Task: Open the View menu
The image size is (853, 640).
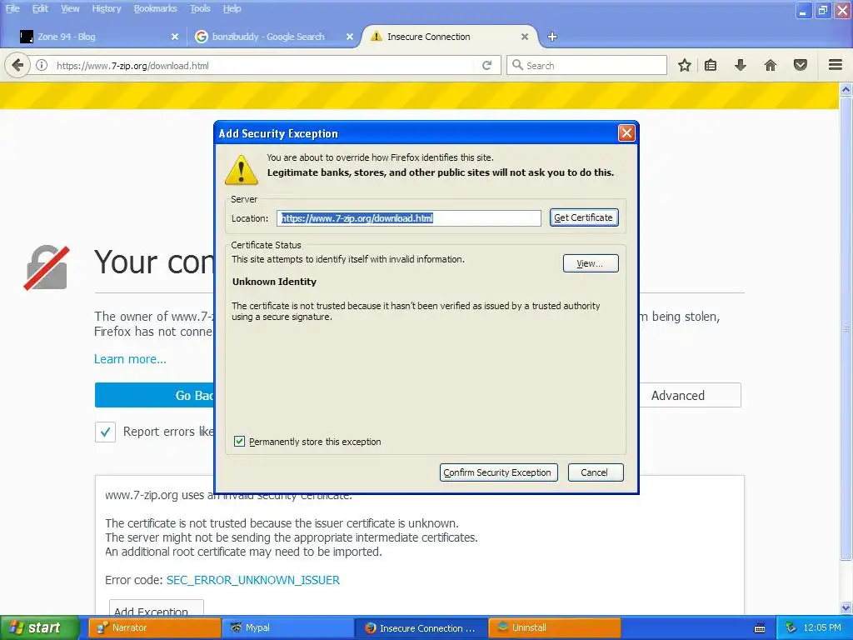Action: (x=70, y=8)
